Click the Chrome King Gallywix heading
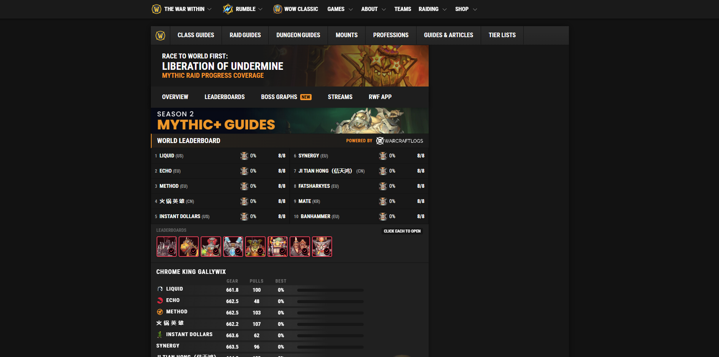The height and width of the screenshot is (357, 719). [191, 272]
